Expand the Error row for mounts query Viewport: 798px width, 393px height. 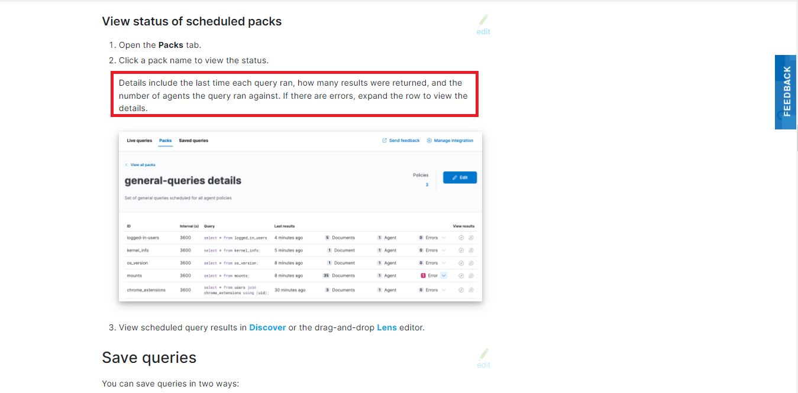pos(444,275)
